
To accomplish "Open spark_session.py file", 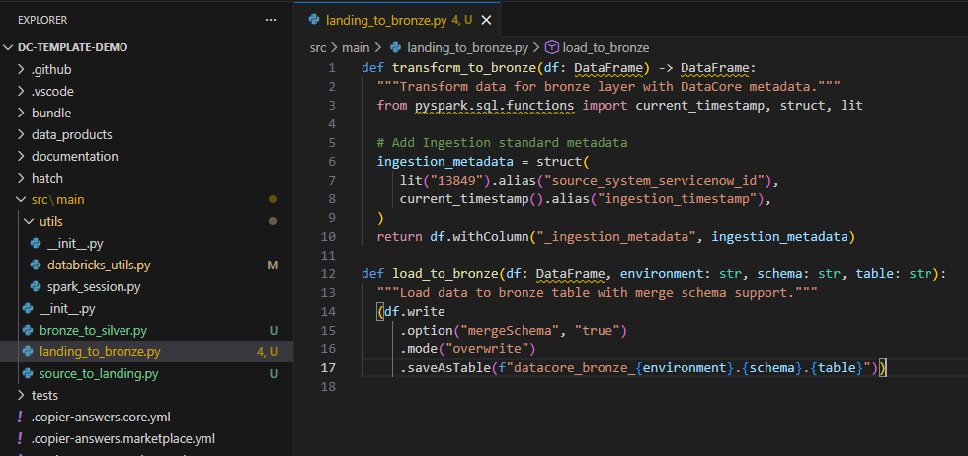I will point(94,287).
